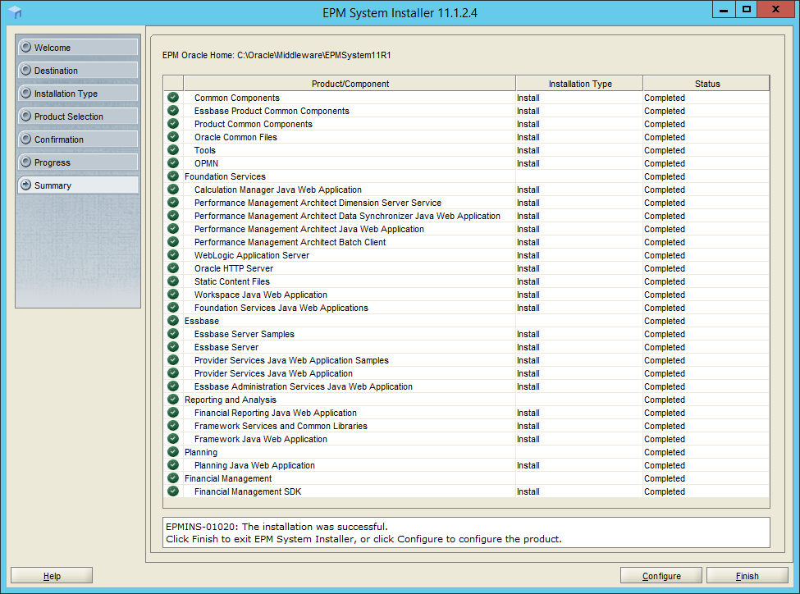800x594 pixels.
Task: Select the Confirmation step in the sidebar
Action: (78, 139)
